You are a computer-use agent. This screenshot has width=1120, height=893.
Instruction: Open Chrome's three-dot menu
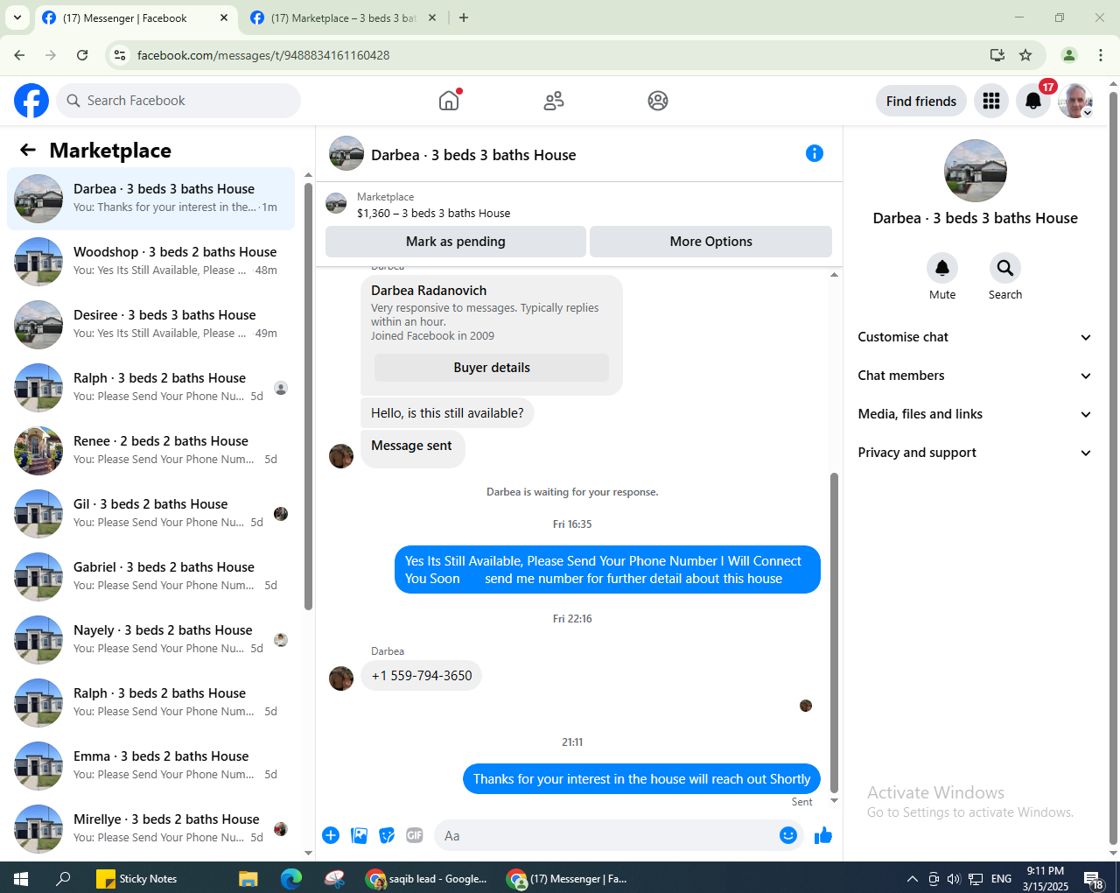click(1101, 55)
